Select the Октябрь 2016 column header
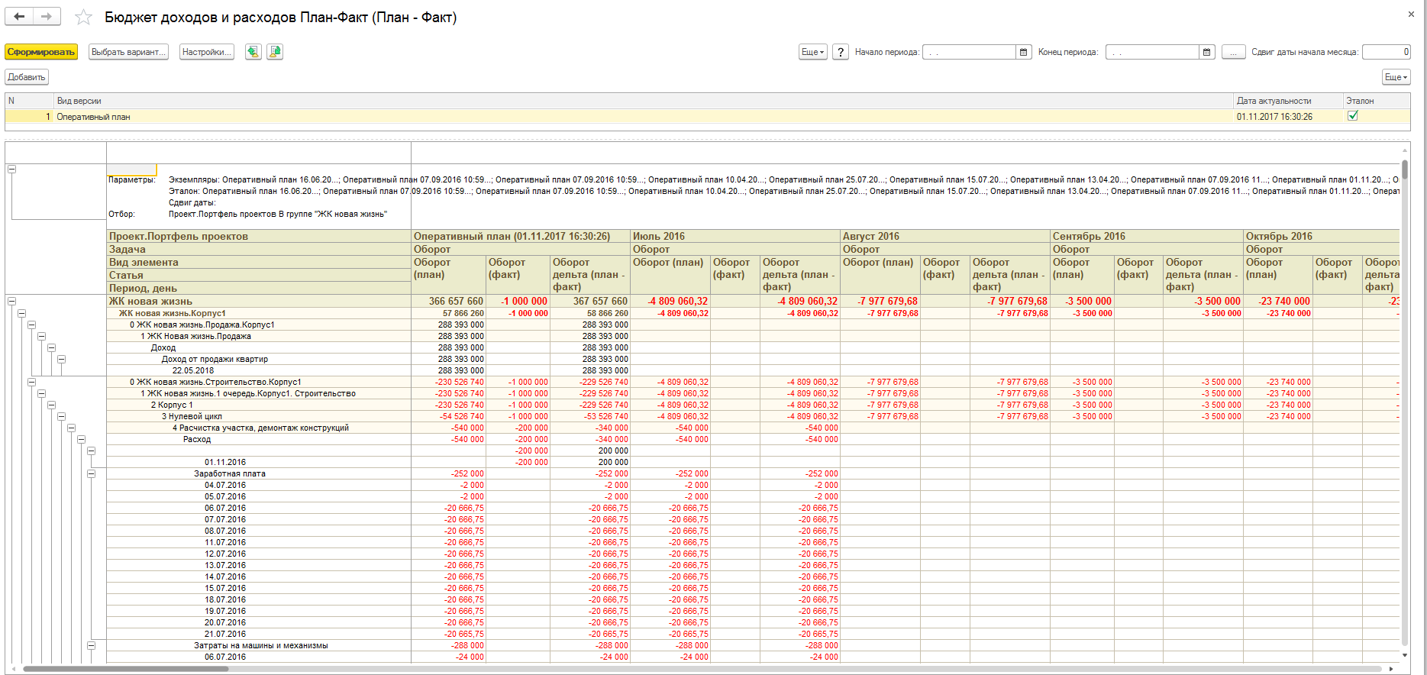Image resolution: width=1427 pixels, height=675 pixels. click(1322, 236)
